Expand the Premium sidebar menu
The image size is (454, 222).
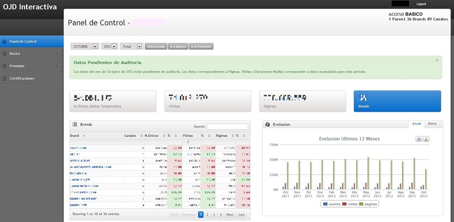click(x=32, y=66)
